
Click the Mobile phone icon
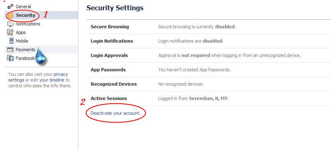(11, 41)
